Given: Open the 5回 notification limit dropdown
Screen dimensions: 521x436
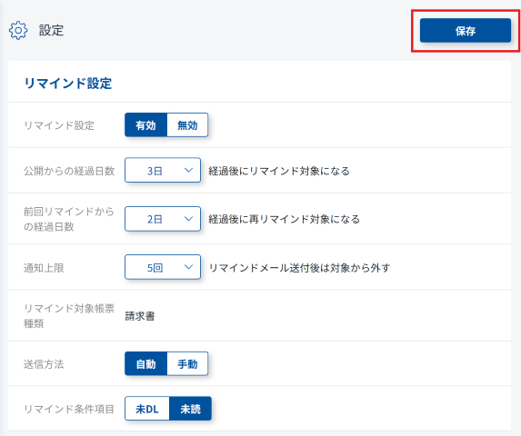Looking at the screenshot, I should tap(163, 267).
